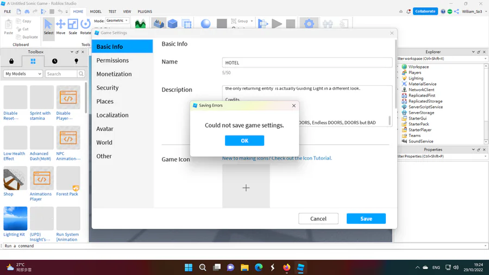489x275 pixels.
Task: Open the Toolbox Inventory bag tab
Action: pos(11,61)
